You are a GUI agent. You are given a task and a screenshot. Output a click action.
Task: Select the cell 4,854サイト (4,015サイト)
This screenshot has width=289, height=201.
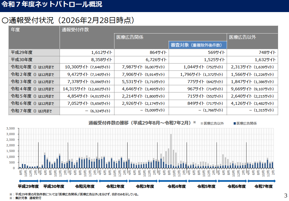[87, 96]
